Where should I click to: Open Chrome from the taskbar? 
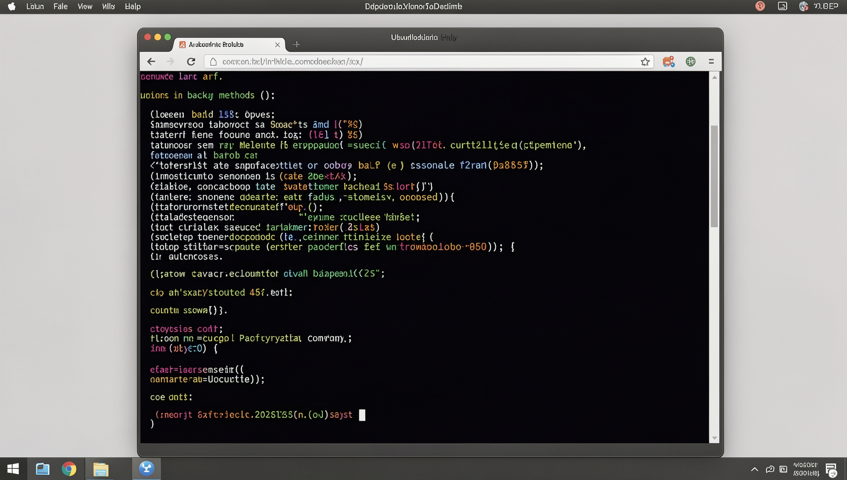[69, 469]
